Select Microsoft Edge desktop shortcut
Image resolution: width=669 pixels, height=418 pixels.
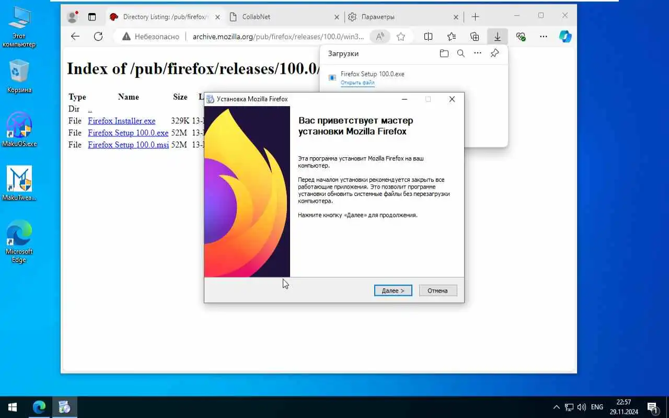click(x=19, y=241)
